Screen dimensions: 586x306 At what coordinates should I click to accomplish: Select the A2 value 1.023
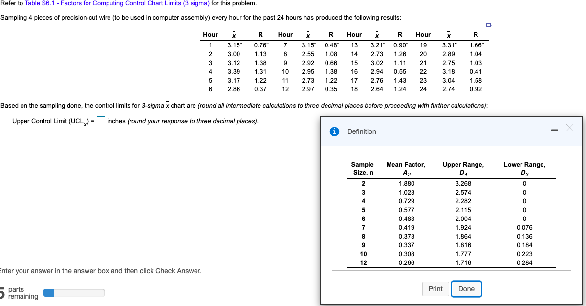406,193
